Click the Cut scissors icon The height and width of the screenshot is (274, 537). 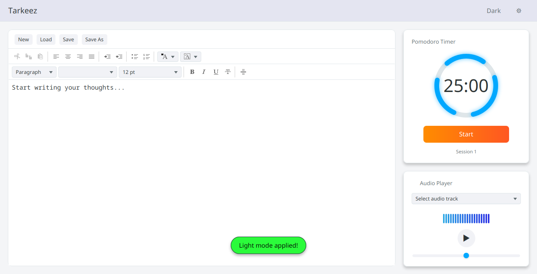[17, 57]
